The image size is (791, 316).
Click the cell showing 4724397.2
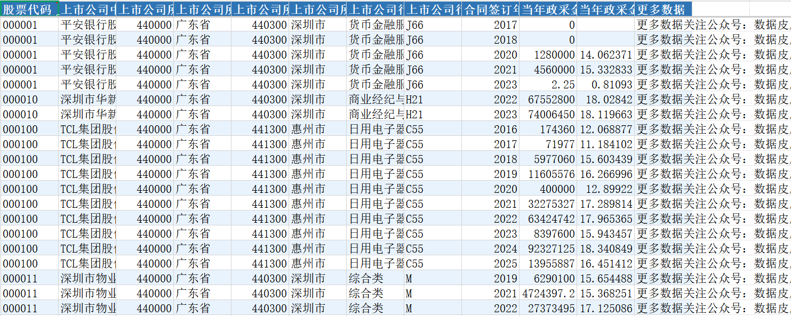(549, 294)
